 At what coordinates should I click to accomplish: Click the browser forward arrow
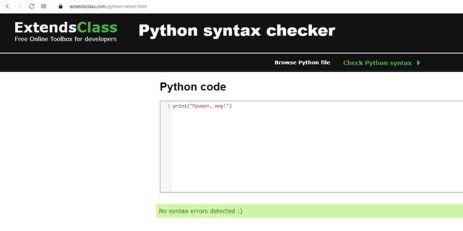point(20,6)
